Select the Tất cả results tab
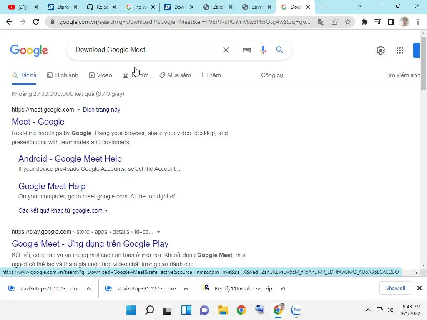 [24, 75]
